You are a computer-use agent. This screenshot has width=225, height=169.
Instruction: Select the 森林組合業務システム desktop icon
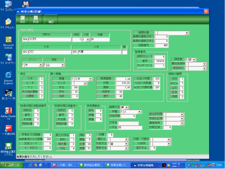[x=8, y=149]
